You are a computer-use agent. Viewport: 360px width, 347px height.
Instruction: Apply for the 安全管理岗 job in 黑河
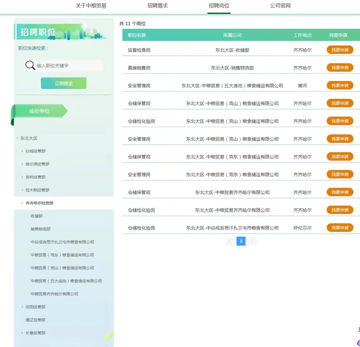tap(340, 85)
